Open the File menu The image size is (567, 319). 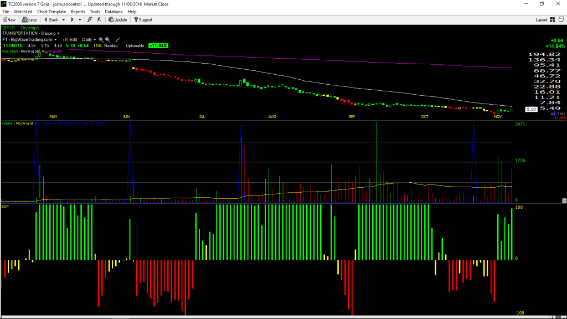pyautogui.click(x=6, y=12)
